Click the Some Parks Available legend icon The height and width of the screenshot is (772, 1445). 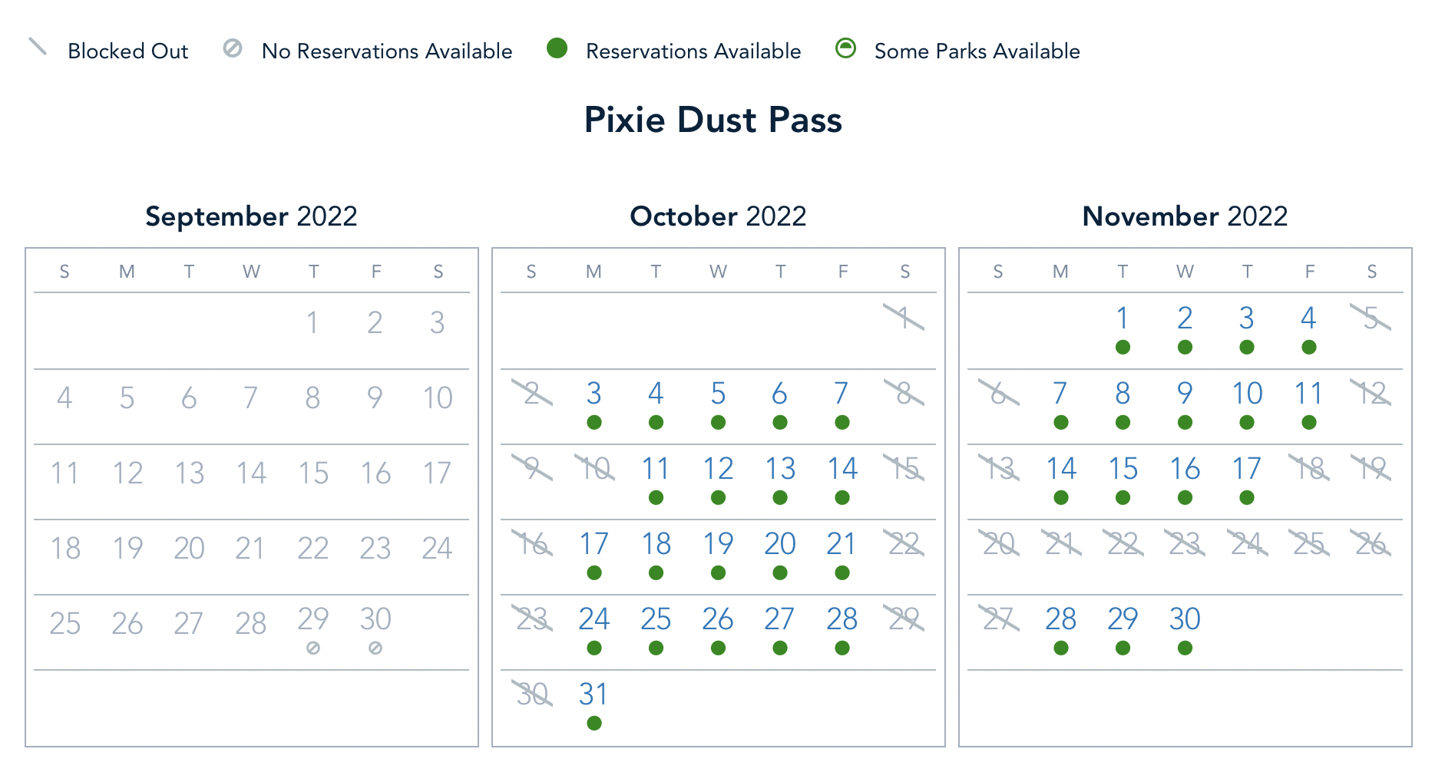pyautogui.click(x=845, y=48)
